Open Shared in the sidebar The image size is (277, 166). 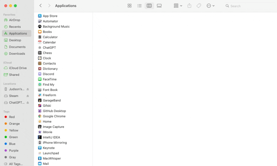pyautogui.click(x=17, y=74)
